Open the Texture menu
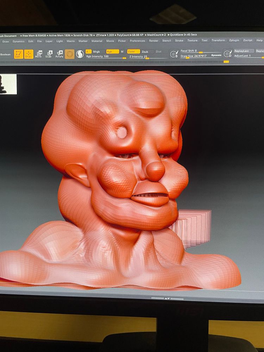 (193, 40)
